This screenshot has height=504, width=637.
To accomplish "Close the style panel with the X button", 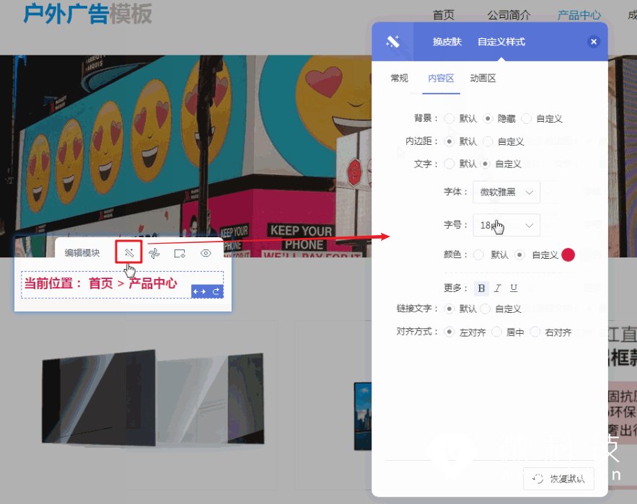I will (594, 42).
